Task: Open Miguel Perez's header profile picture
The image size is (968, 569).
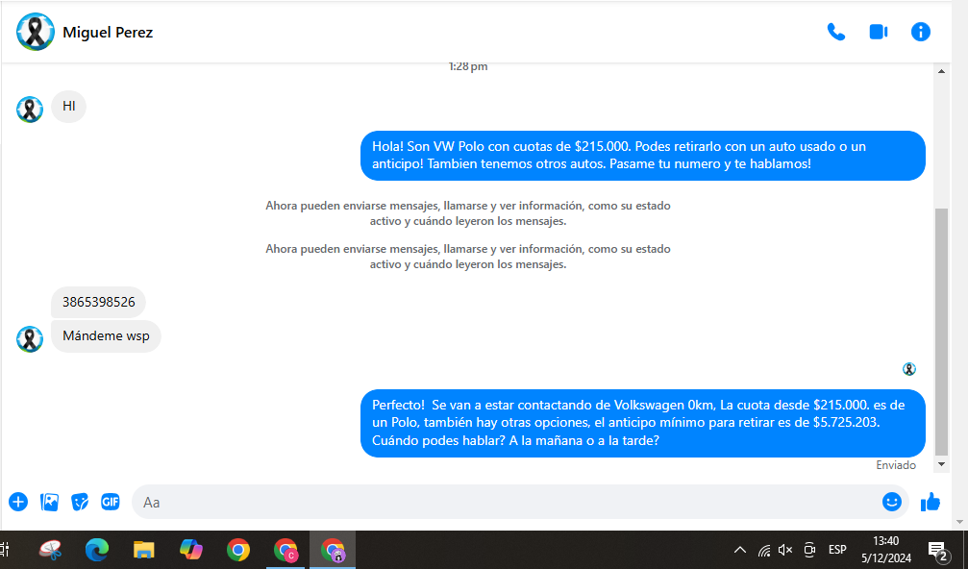Action: [36, 32]
